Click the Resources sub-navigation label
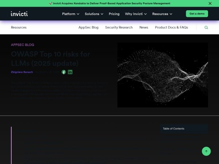 (x=19, y=27)
